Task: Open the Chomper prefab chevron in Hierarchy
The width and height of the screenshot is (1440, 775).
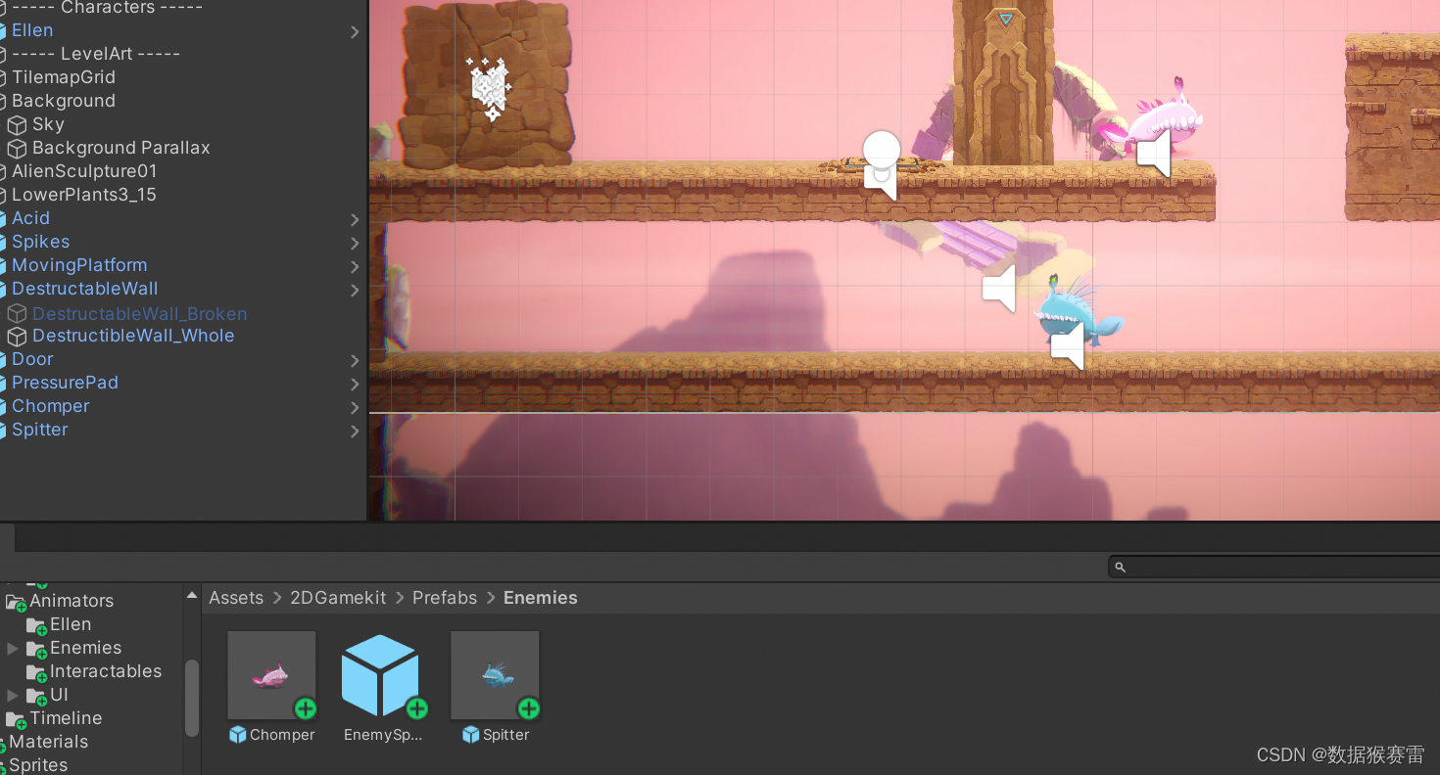Action: coord(355,408)
